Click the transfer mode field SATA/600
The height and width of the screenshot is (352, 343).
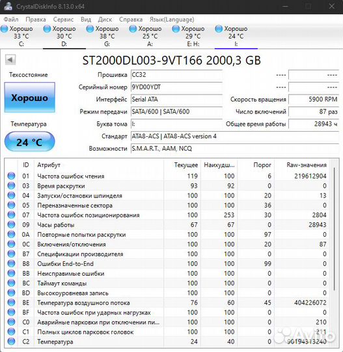pos(176,111)
